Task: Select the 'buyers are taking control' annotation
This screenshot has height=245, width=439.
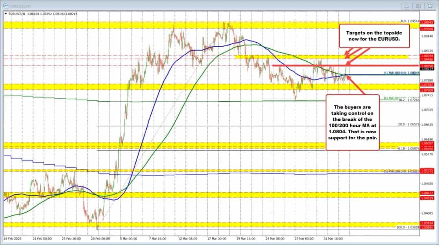Action: (352, 120)
